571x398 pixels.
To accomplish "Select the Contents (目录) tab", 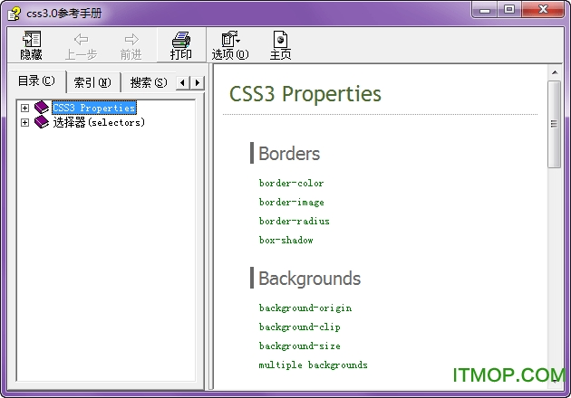I will (36, 81).
